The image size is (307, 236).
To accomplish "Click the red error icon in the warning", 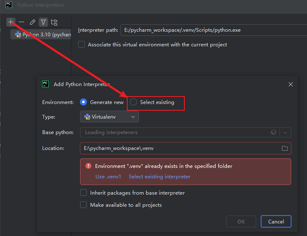I will pos(88,166).
